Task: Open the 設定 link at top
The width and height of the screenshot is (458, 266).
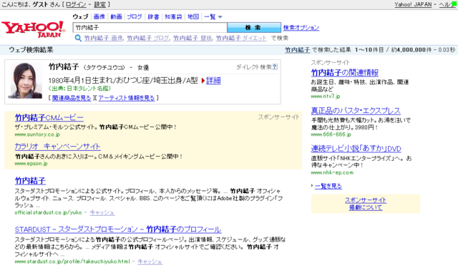Action: 99,4
